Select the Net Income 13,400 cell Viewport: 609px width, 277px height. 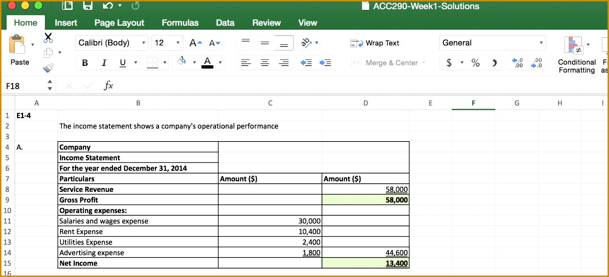coord(365,263)
